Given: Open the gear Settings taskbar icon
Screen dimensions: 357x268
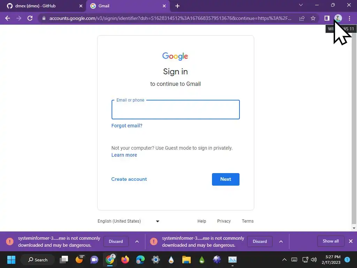Looking at the screenshot, I should tap(156, 260).
